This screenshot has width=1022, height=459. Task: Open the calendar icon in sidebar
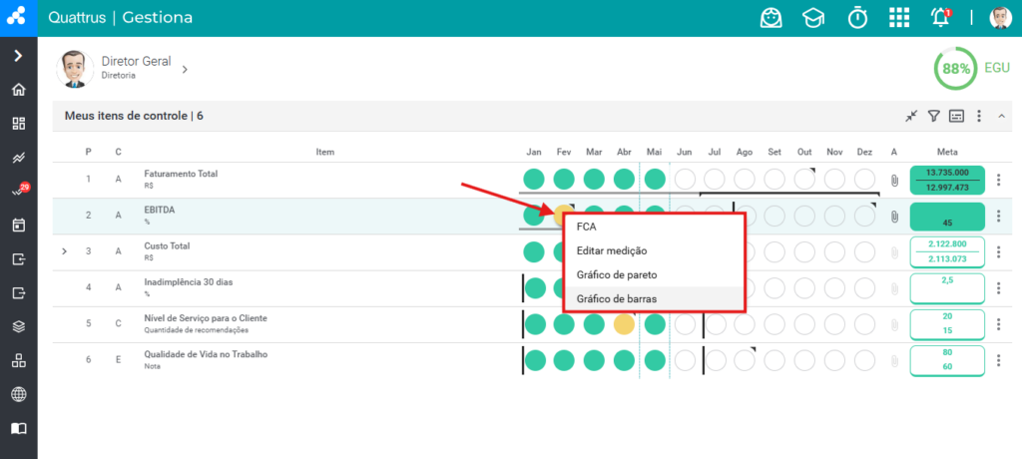(x=19, y=226)
